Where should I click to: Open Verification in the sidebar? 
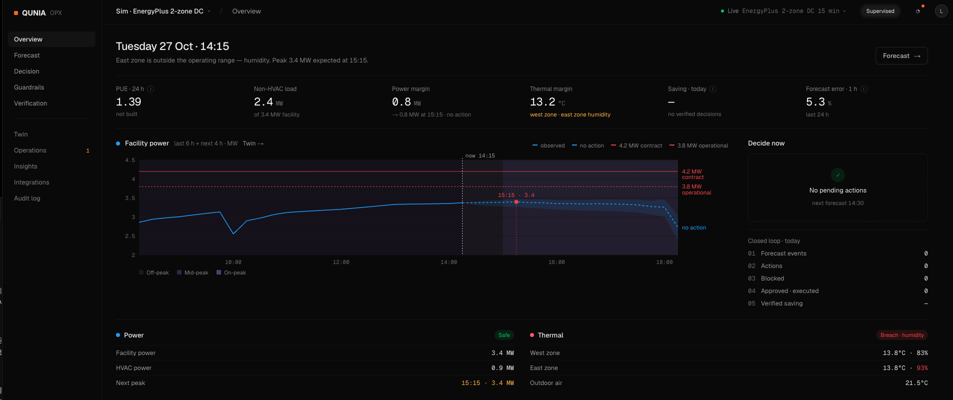tap(51, 103)
